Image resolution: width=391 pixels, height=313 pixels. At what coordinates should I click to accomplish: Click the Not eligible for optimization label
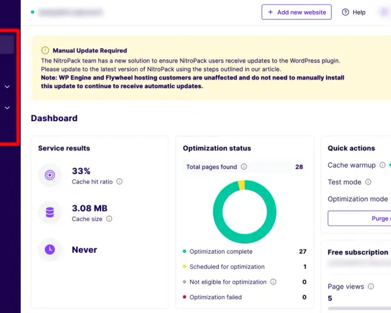pyautogui.click(x=228, y=282)
